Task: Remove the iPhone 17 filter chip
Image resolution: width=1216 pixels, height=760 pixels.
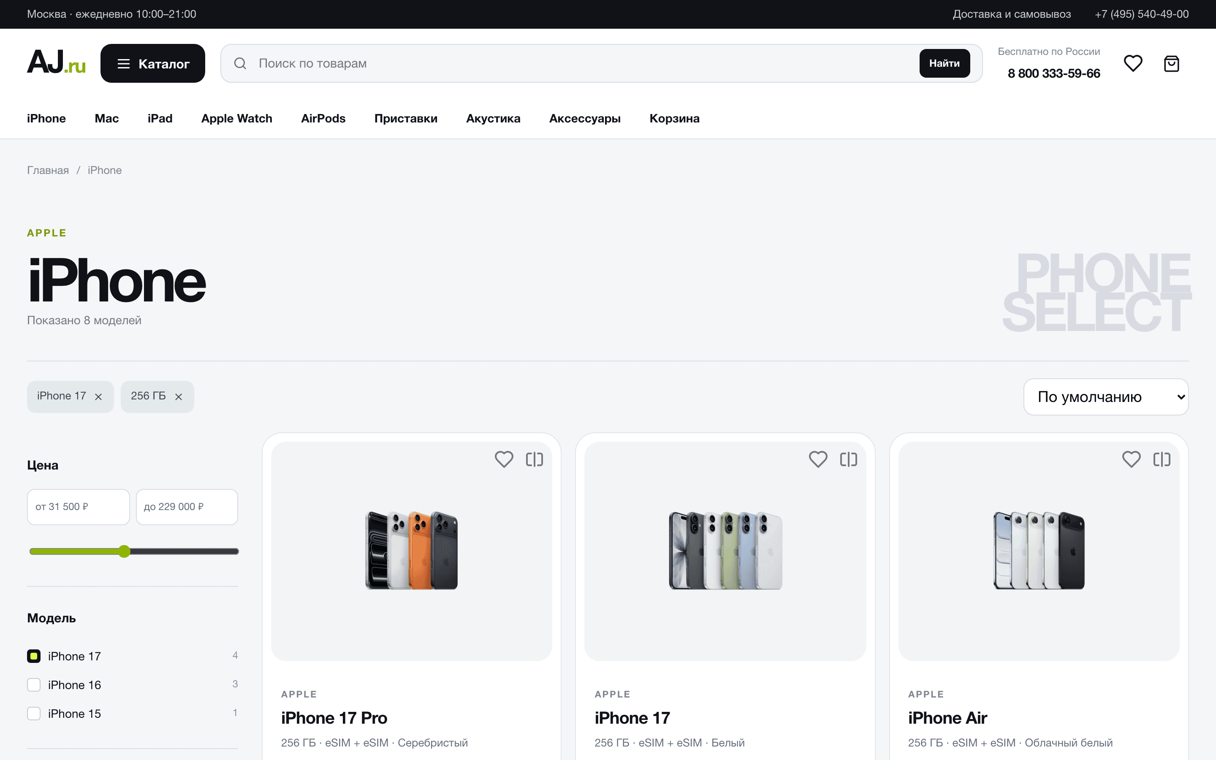Action: click(x=98, y=397)
